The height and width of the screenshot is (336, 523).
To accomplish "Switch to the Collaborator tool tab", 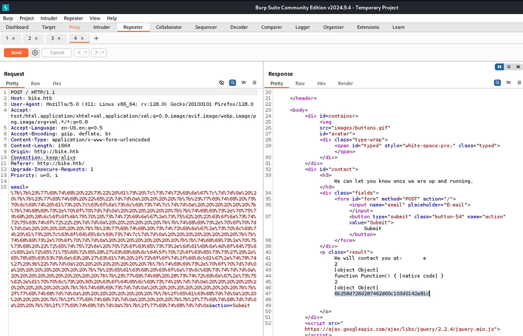I will (169, 27).
